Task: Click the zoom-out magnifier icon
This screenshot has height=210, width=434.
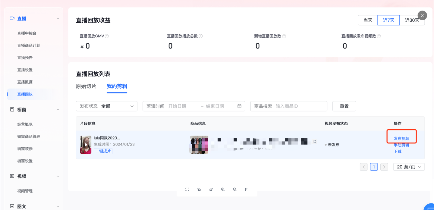Action: 234,189
